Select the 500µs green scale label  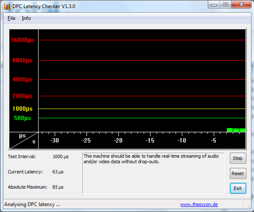22,118
